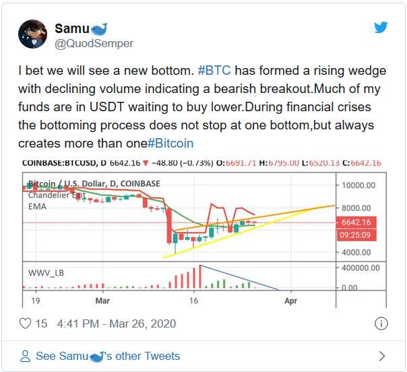Image resolution: width=407 pixels, height=372 pixels.
Task: Click the Mar marker on time axis
Action: [102, 301]
